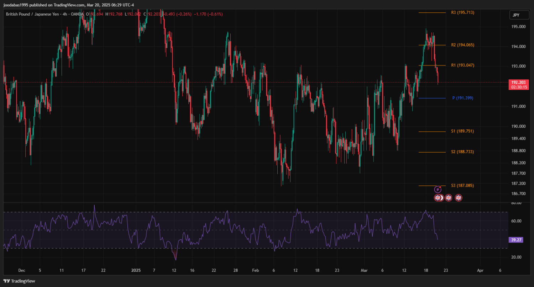This screenshot has height=287, width=534.
Task: Select the S1 (189.751) support label
Action: click(x=462, y=131)
